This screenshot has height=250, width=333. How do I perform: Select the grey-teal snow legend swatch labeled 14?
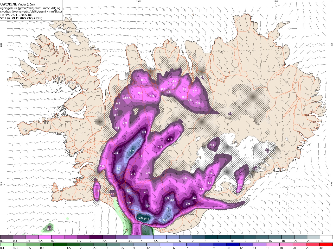(262, 237)
